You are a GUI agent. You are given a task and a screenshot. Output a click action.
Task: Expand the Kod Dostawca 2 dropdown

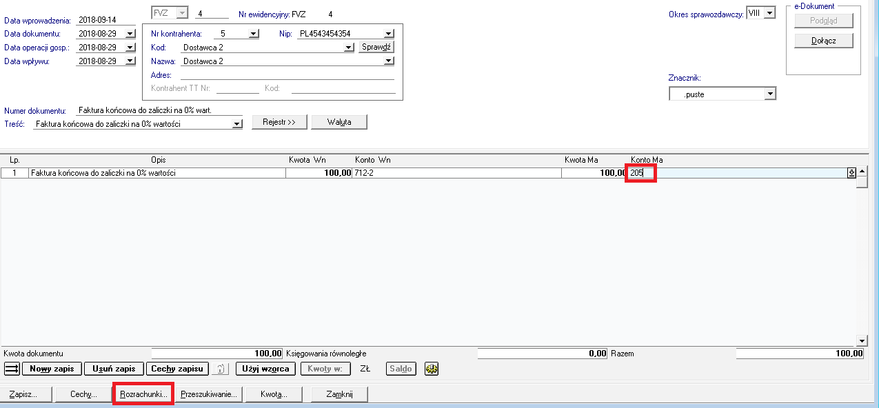(x=350, y=48)
